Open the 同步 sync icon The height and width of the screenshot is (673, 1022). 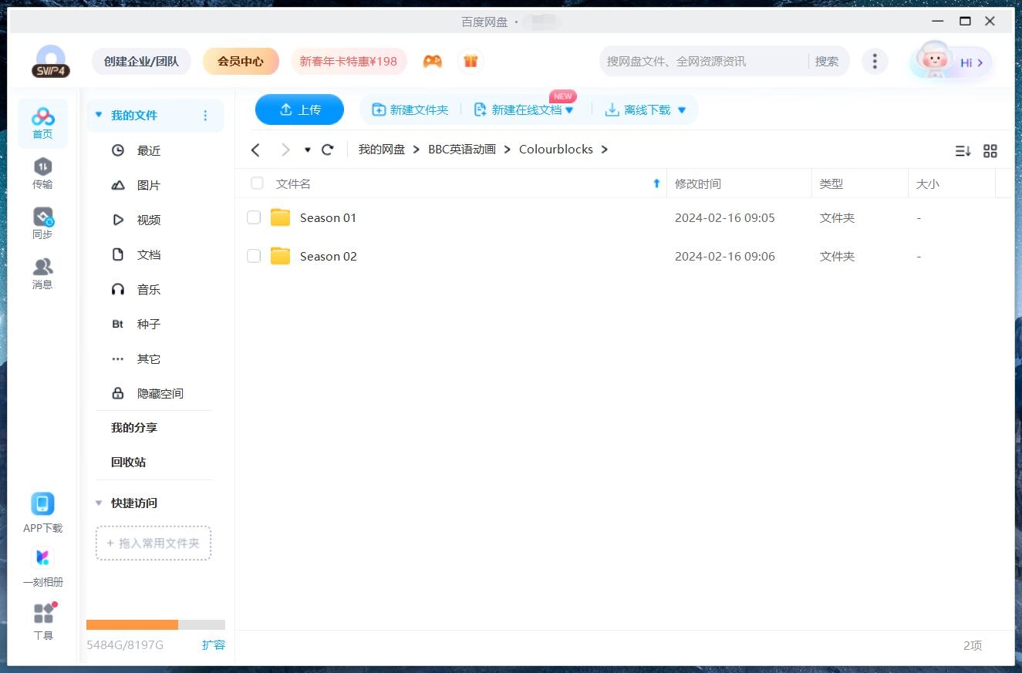click(x=42, y=224)
